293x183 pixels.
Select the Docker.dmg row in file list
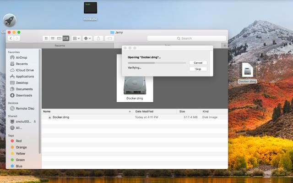[x=135, y=117]
